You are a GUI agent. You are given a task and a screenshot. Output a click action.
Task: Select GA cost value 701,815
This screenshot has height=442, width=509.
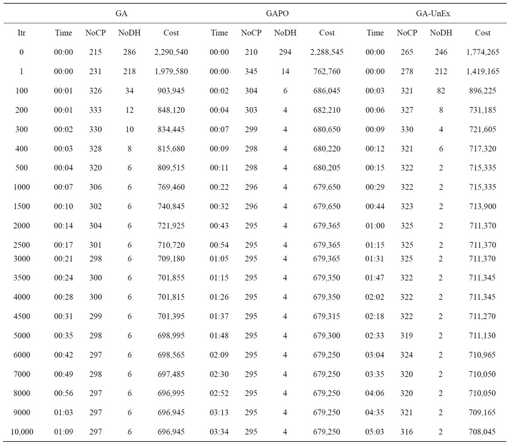171,297
